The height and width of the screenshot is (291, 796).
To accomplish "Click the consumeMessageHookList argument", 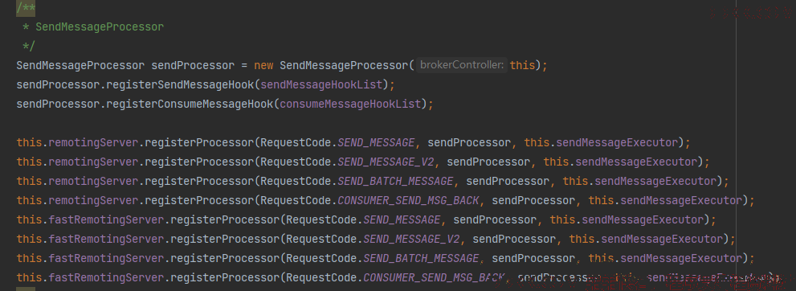I will pyautogui.click(x=350, y=105).
